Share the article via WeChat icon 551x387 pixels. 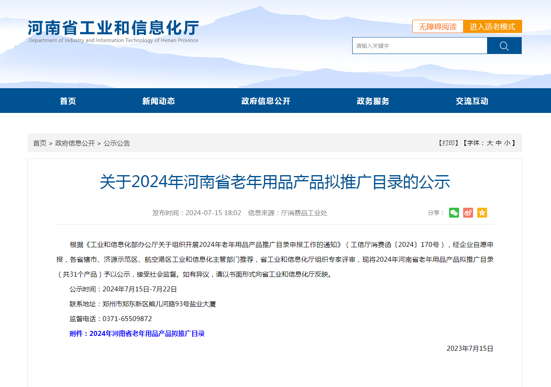click(454, 213)
